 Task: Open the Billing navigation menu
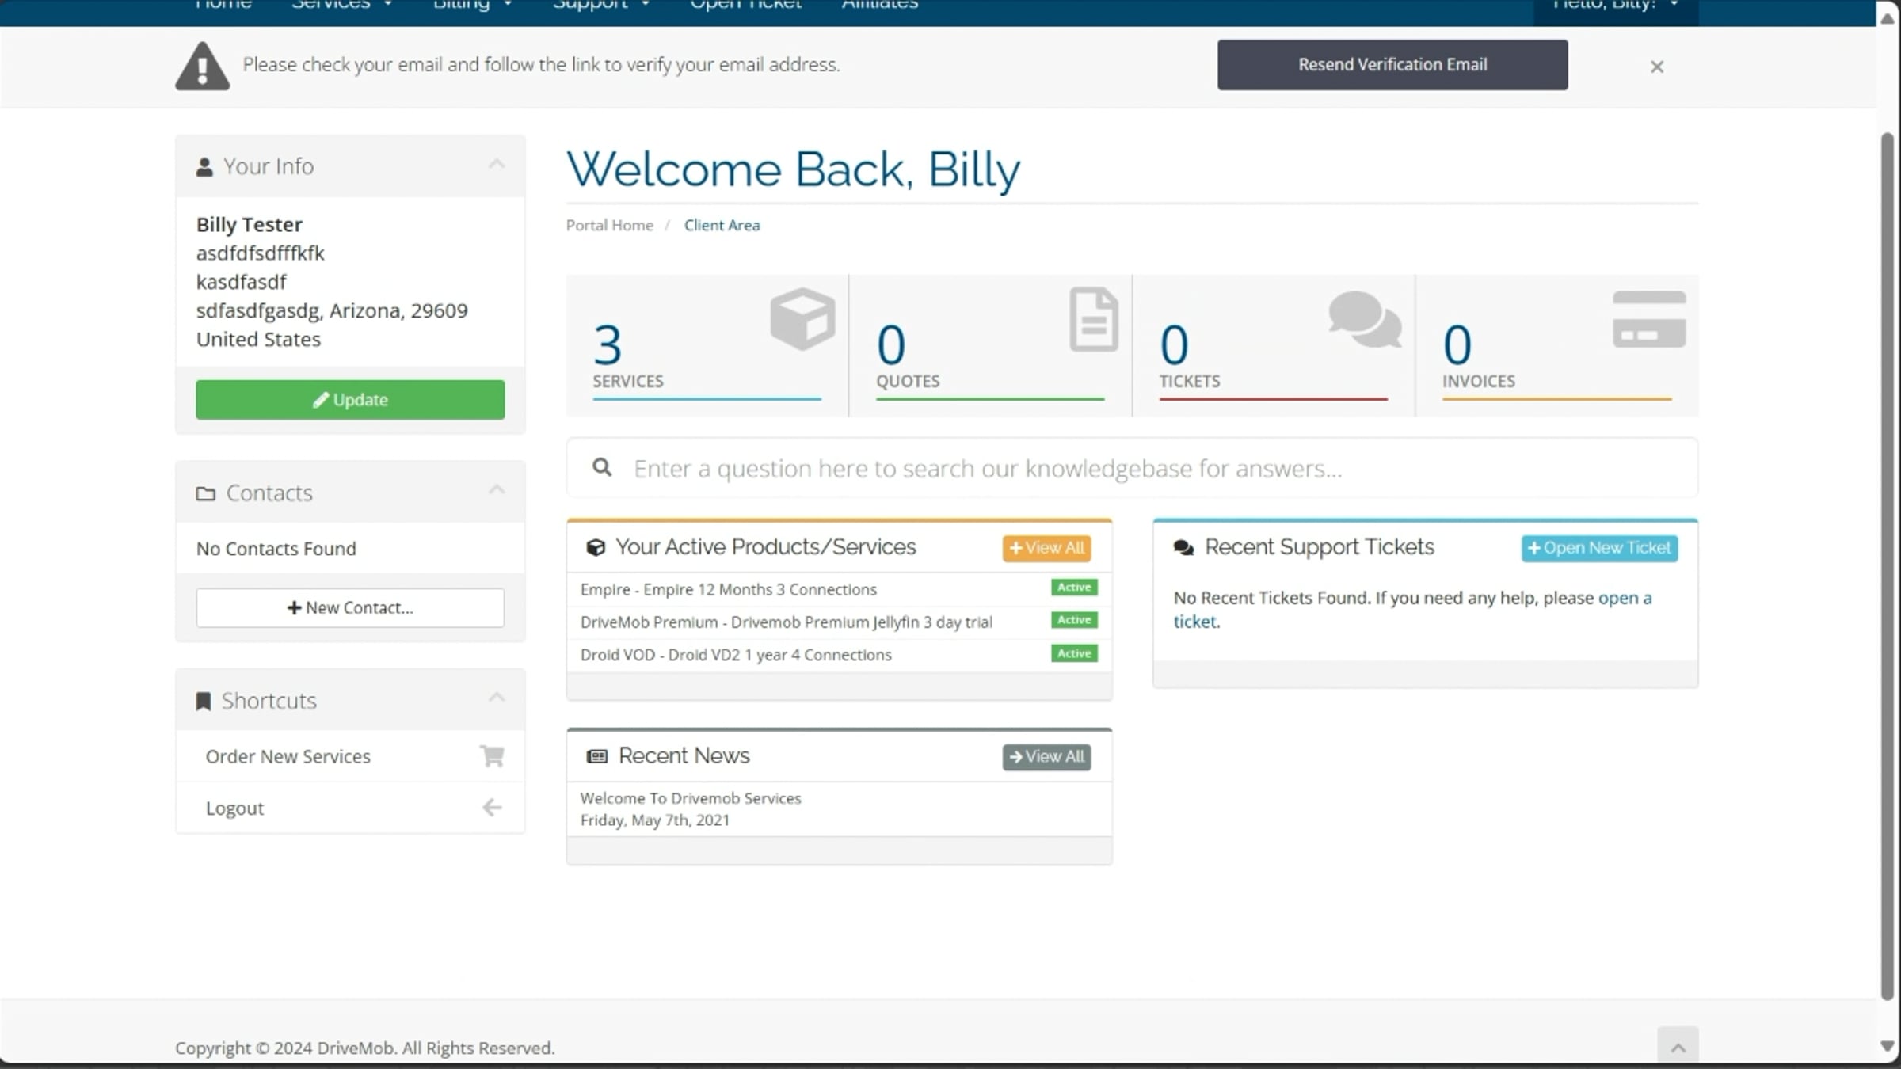click(471, 6)
